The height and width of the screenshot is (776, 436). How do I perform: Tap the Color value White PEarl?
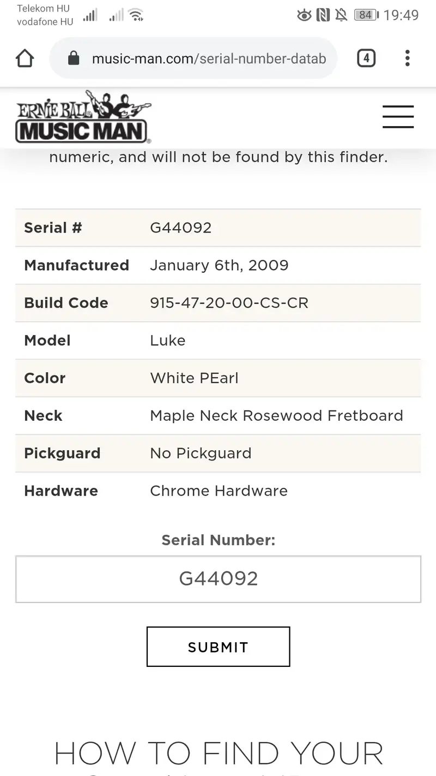194,378
